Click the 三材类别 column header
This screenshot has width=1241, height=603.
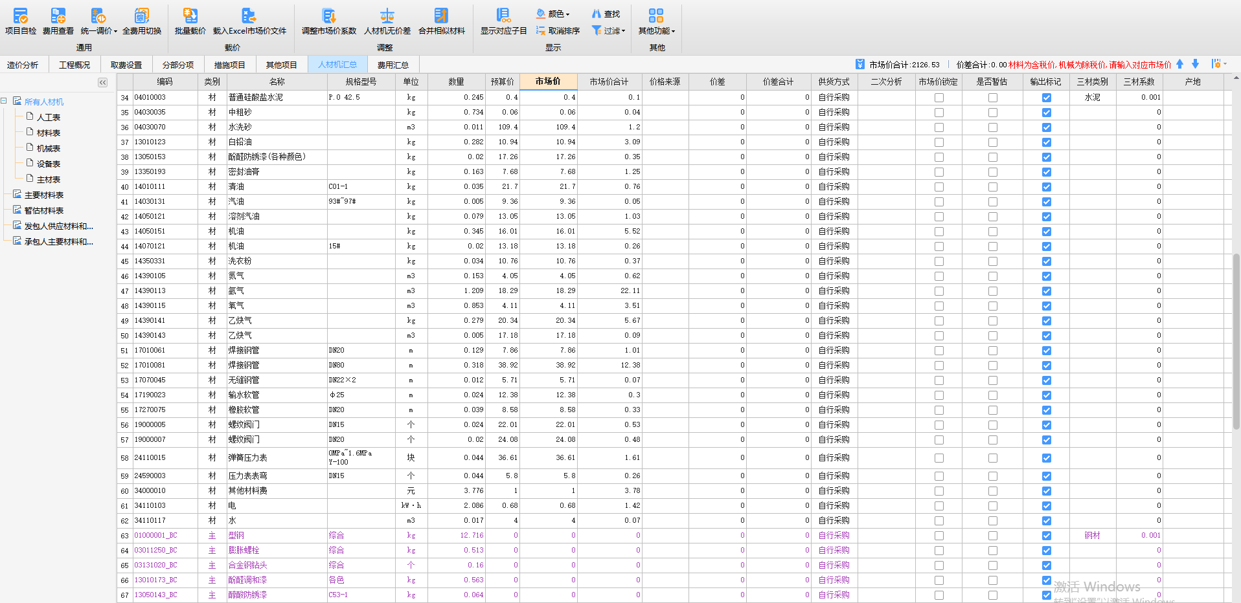(x=1093, y=82)
